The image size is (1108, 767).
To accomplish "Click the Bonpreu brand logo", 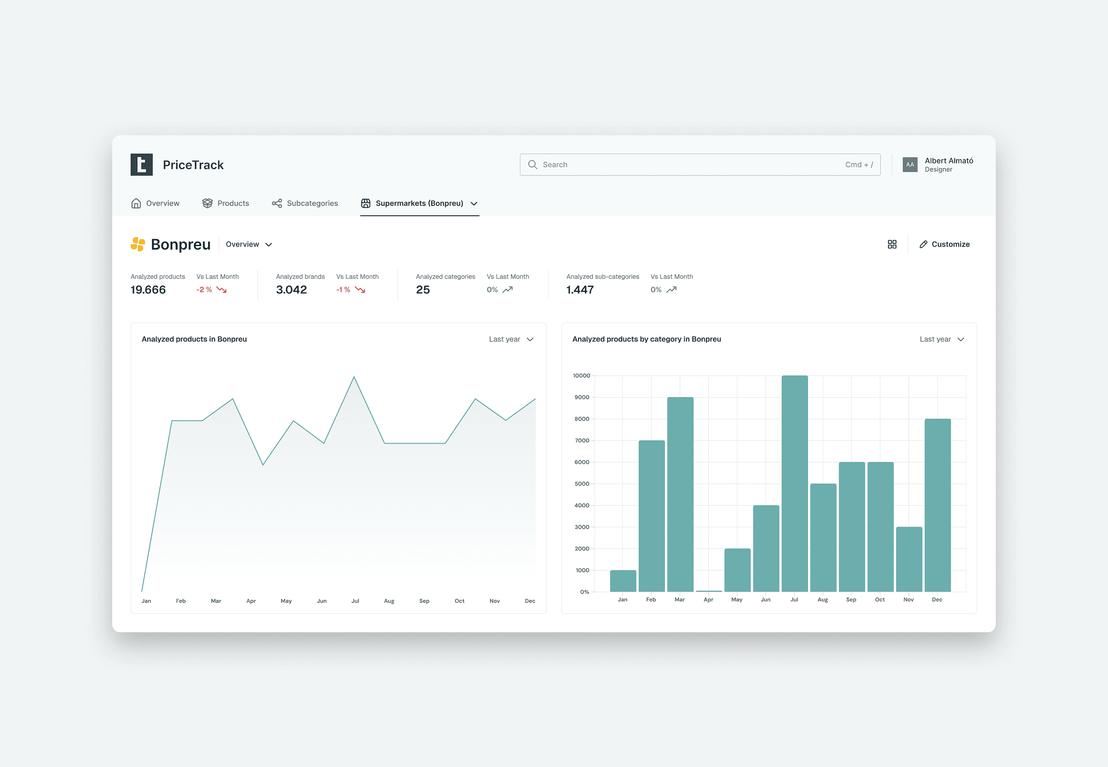I will coord(138,244).
